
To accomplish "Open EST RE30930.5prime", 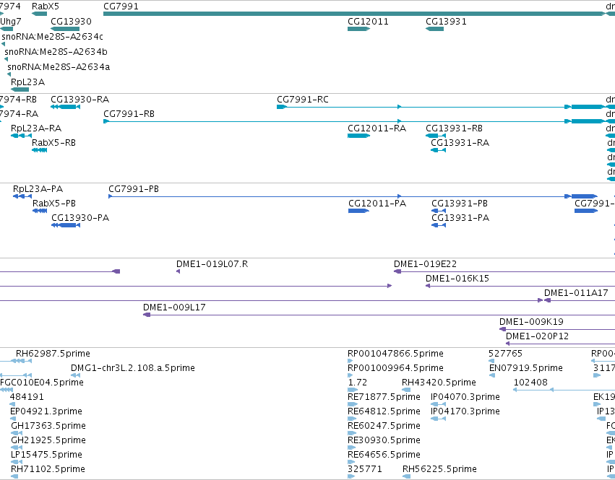I will pyautogui.click(x=351, y=448).
